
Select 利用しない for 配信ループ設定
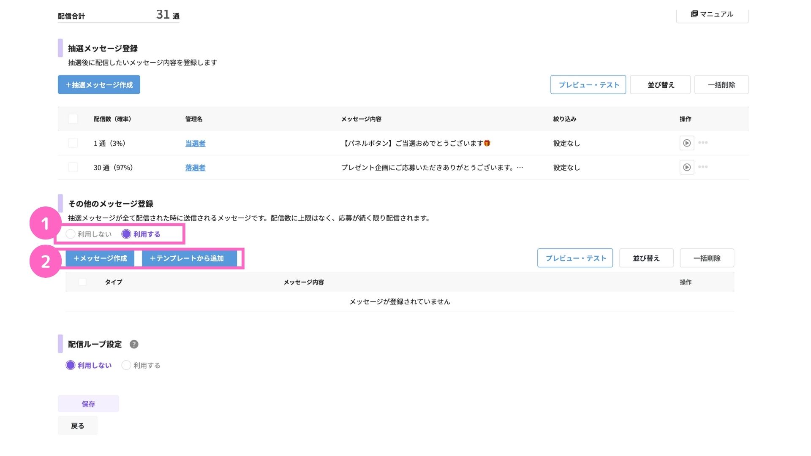[x=89, y=365]
